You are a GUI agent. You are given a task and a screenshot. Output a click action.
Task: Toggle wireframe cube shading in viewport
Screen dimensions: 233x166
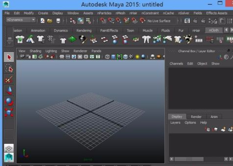[107, 57]
